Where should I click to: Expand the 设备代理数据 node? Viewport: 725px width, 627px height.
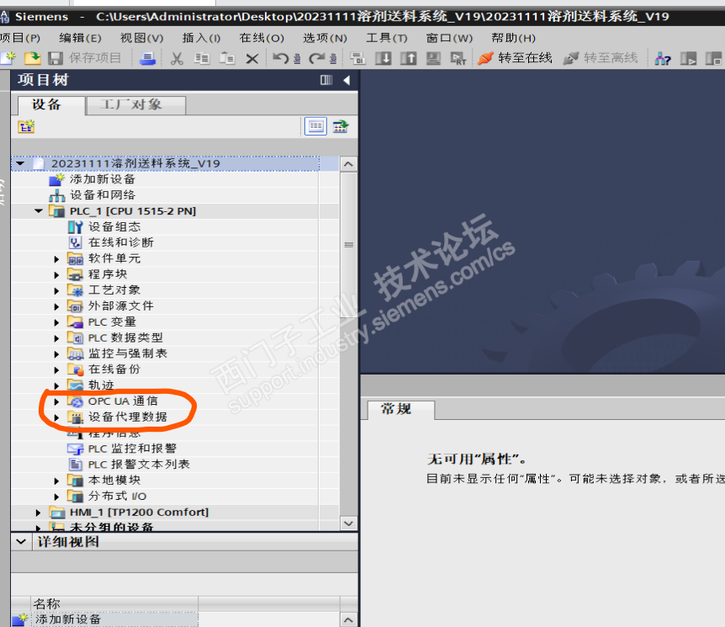(57, 417)
